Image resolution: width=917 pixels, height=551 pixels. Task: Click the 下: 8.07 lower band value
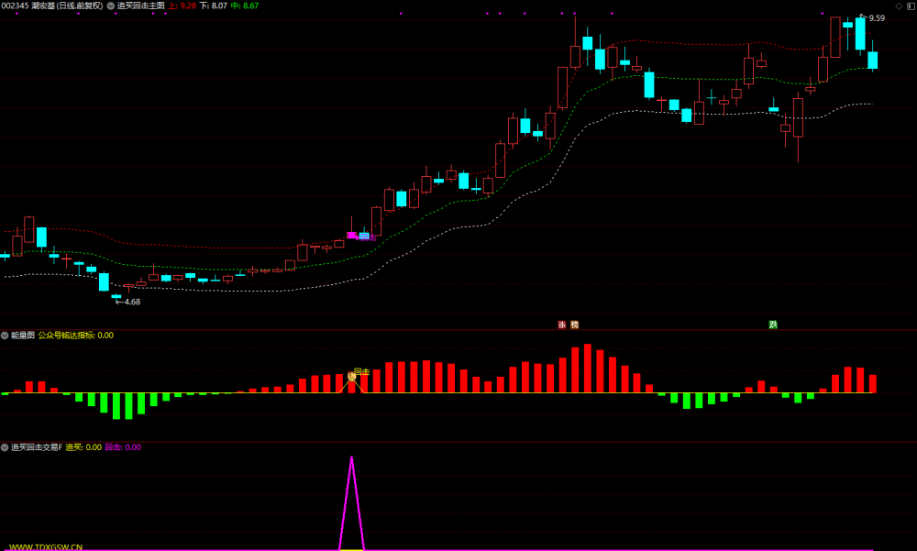[x=214, y=6]
